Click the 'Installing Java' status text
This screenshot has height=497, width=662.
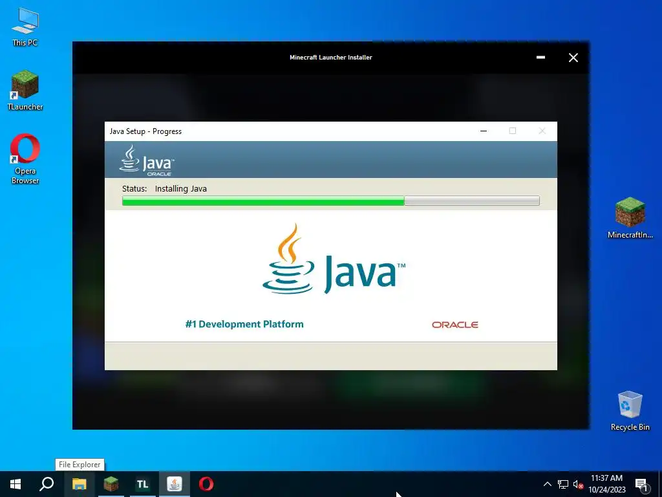click(181, 189)
